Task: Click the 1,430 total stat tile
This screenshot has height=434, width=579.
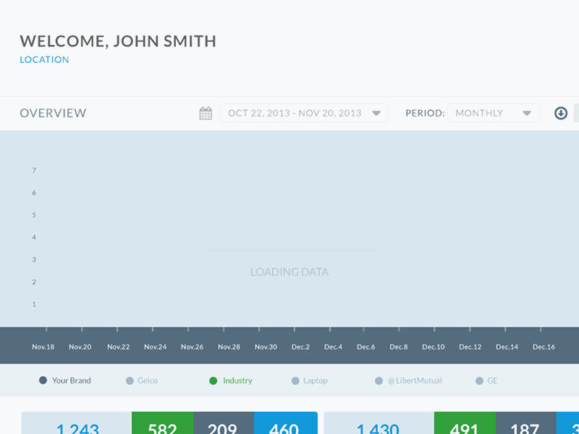Action: coord(379,423)
